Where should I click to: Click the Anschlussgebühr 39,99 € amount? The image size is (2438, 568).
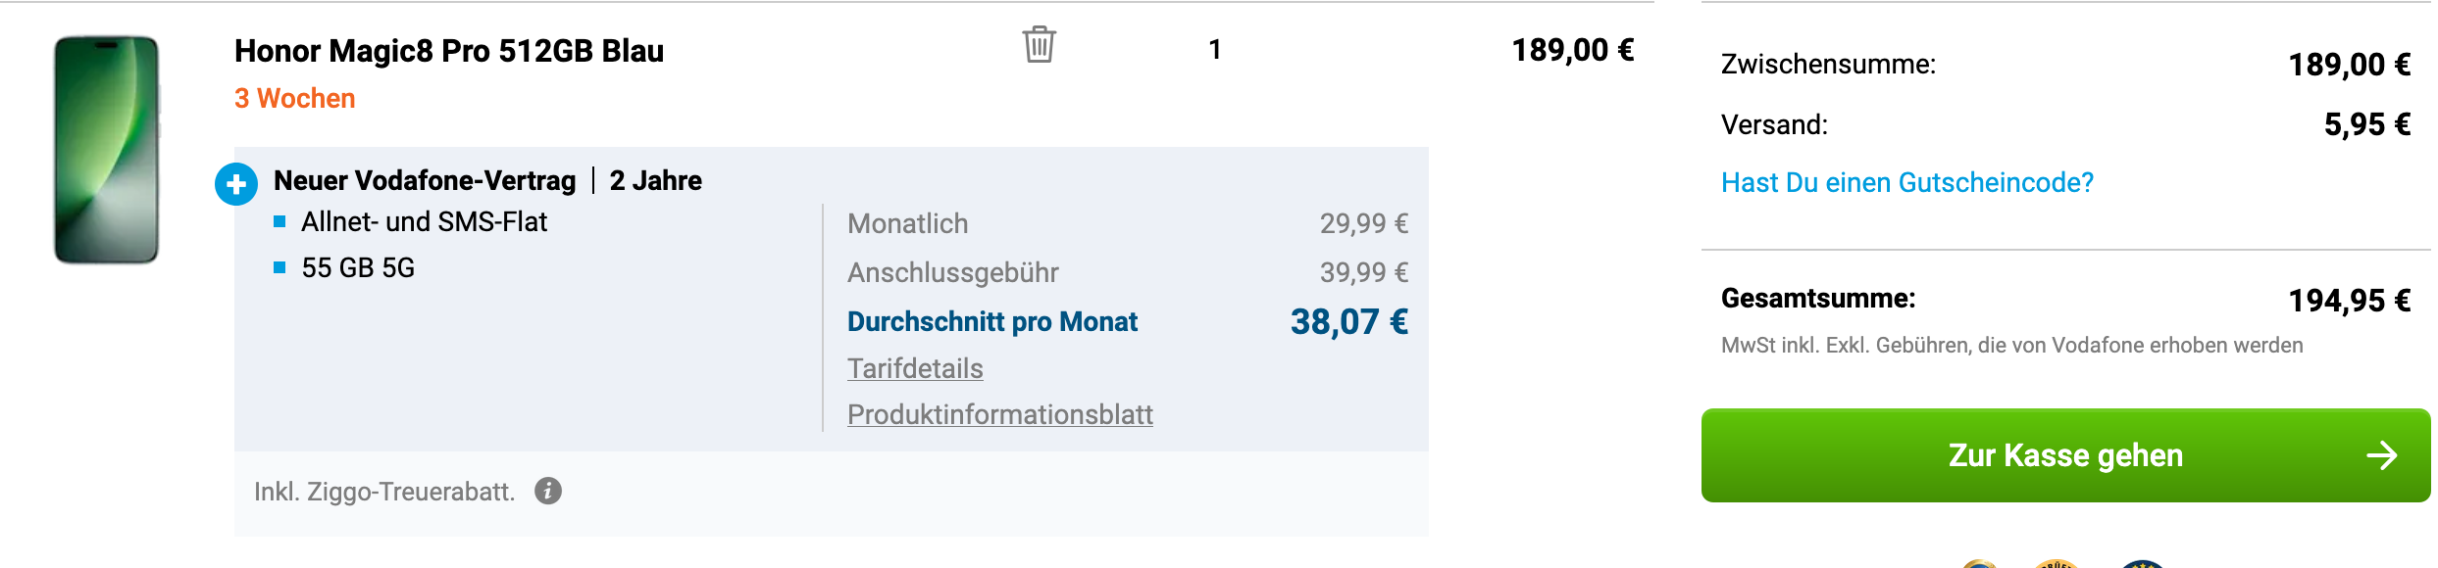point(1363,272)
